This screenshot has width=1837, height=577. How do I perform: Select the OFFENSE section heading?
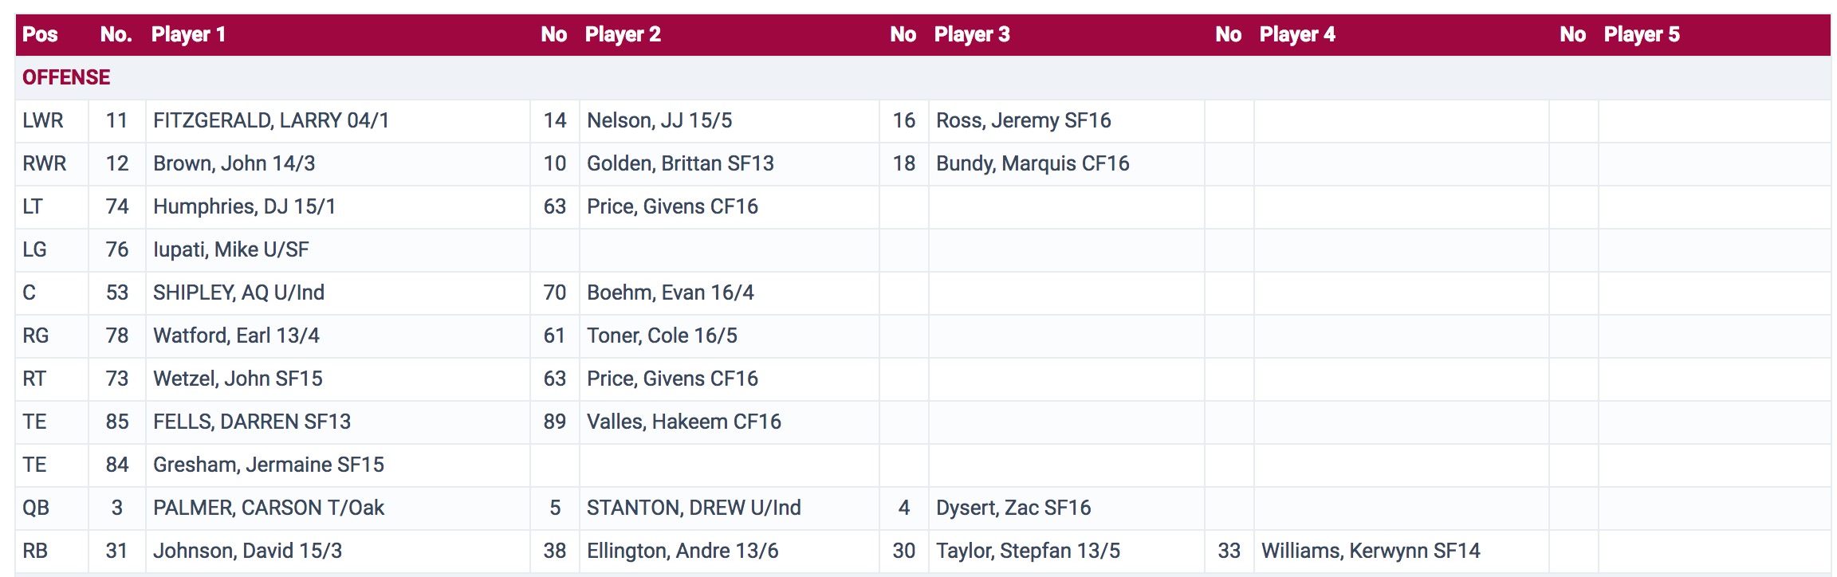pos(66,77)
